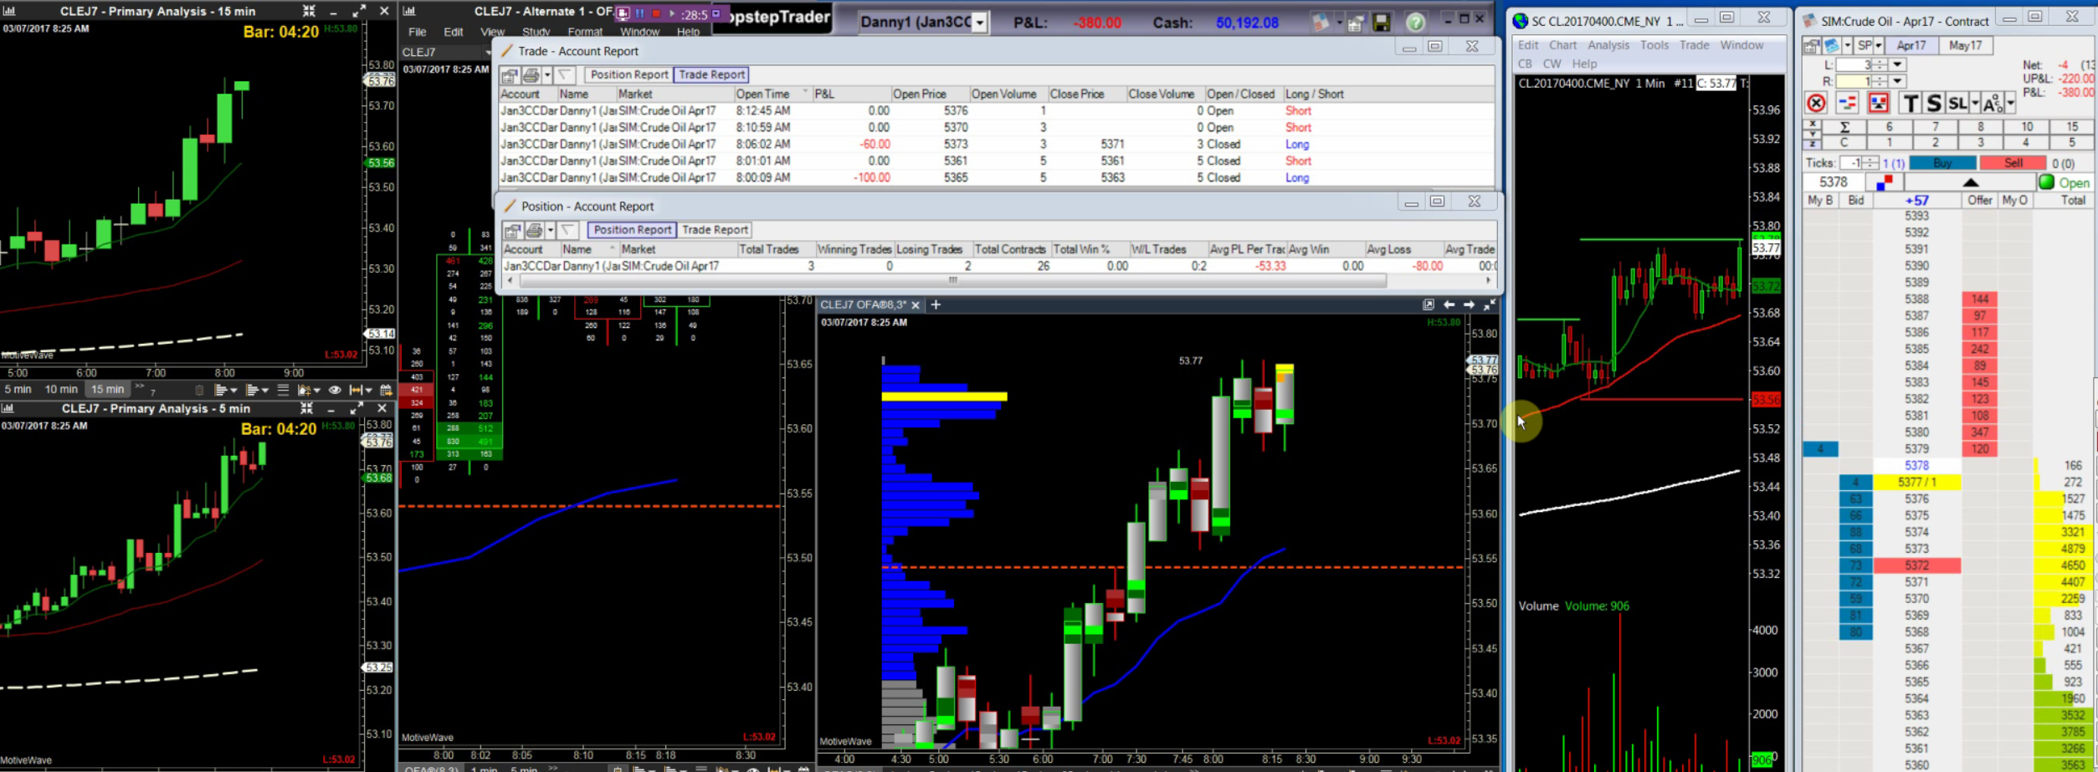The image size is (2098, 772).
Task: Click the detach arrow icon in CLEJ7 OFA chart
Action: 1429,305
